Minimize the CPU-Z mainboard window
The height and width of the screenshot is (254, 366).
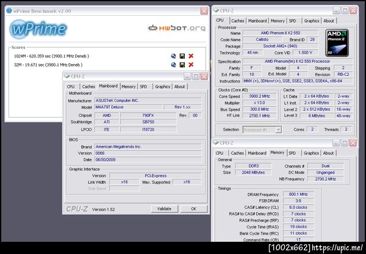pos(187,76)
